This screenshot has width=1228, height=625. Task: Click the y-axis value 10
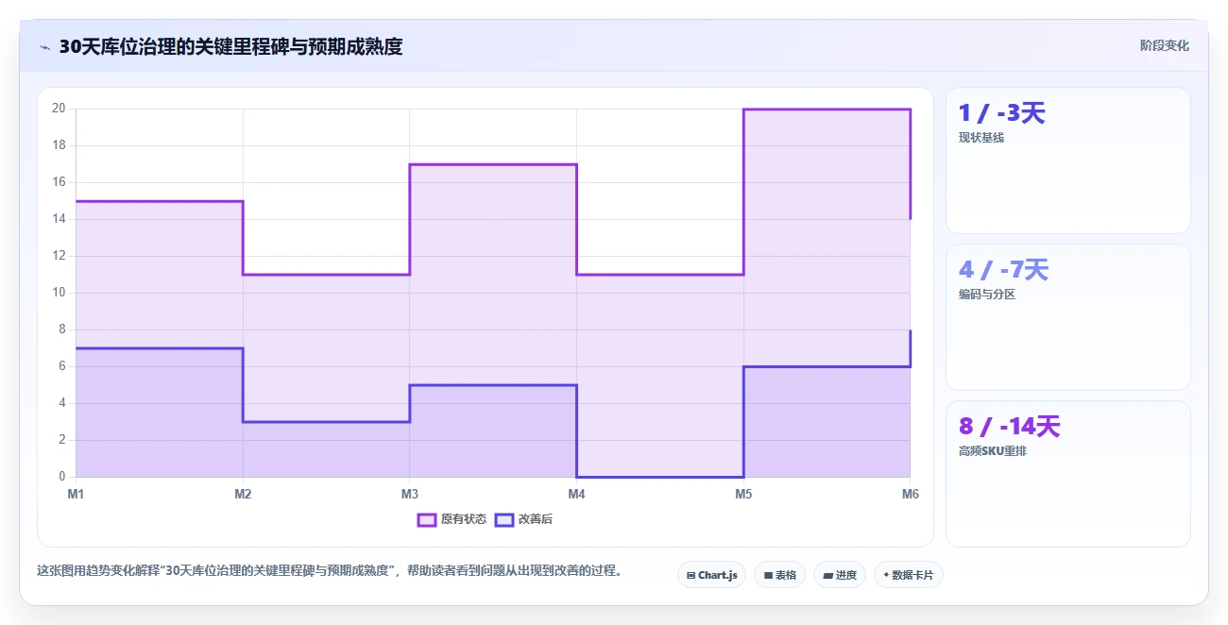[58, 293]
